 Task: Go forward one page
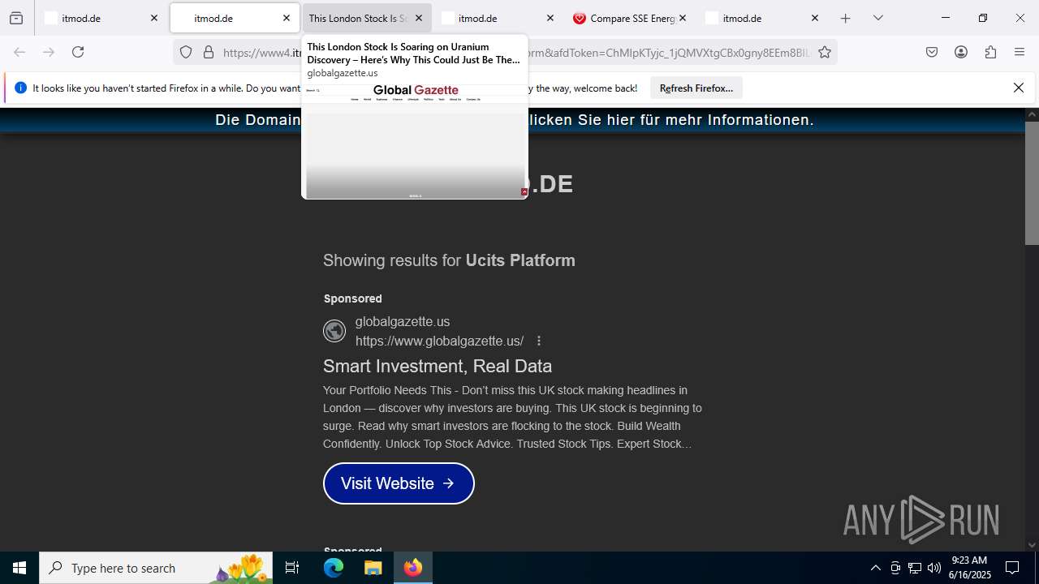pos(49,52)
